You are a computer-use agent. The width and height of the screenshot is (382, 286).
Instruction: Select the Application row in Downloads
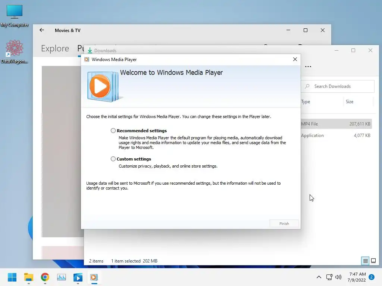(x=336, y=136)
